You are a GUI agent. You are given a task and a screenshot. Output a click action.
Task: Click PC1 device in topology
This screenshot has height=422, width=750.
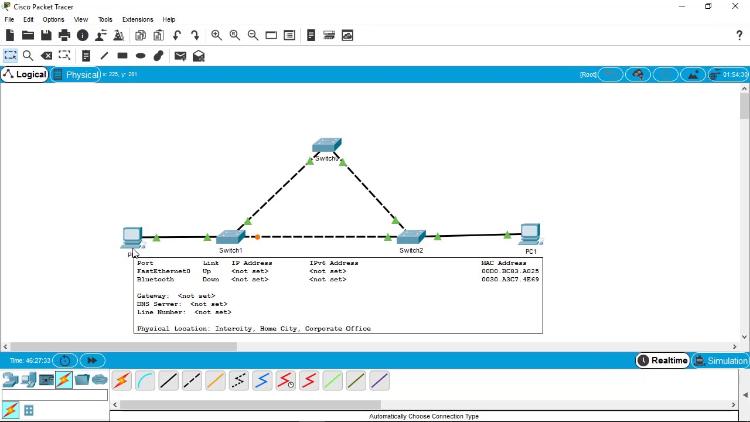point(531,234)
